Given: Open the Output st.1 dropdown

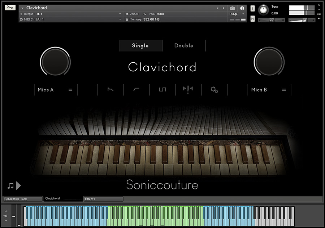Looking at the screenshot, I should pyautogui.click(x=70, y=14).
